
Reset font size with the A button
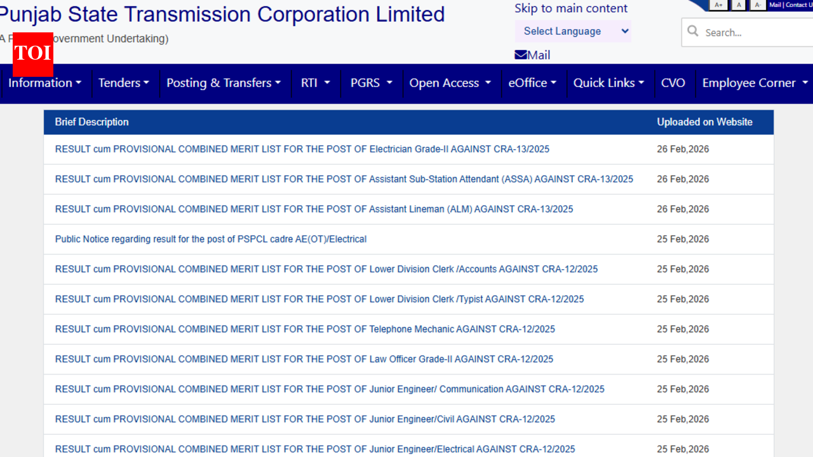pyautogui.click(x=738, y=4)
